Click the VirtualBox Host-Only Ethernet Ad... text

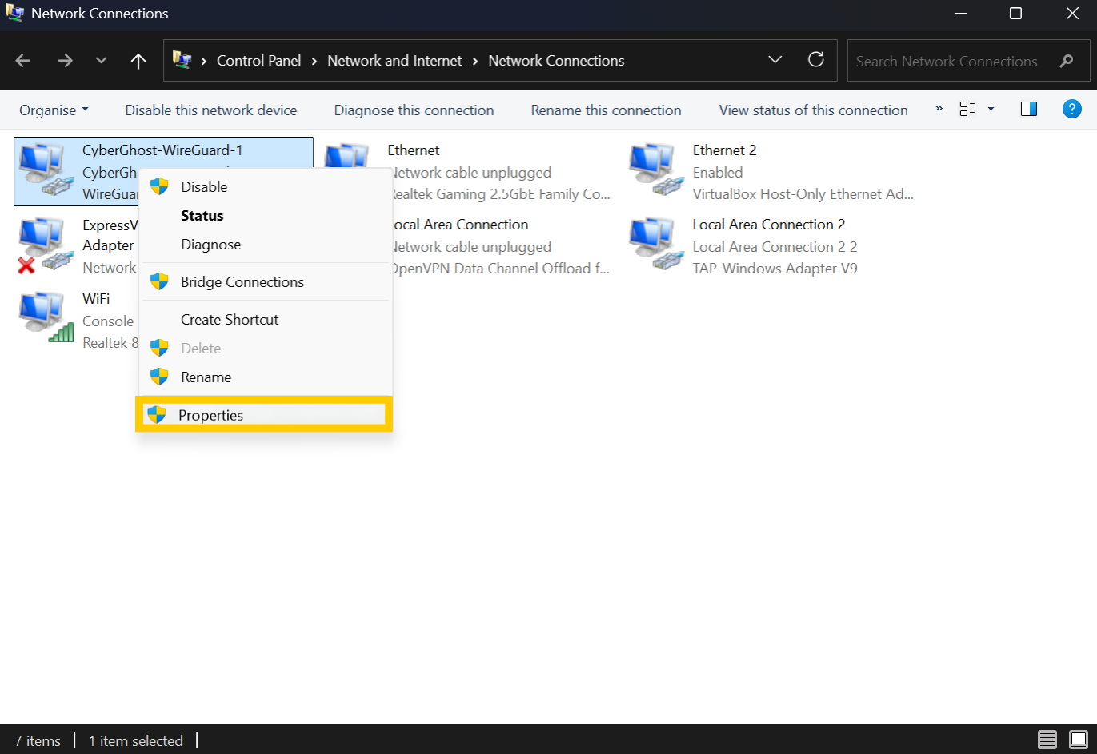803,194
